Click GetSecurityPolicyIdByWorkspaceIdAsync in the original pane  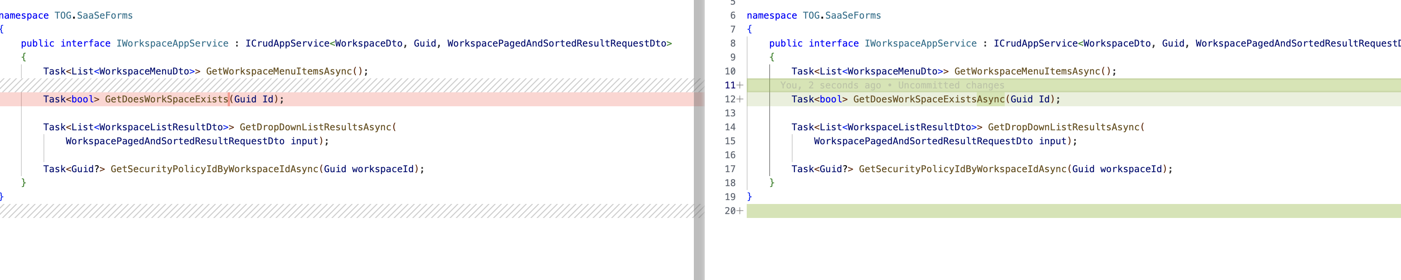214,169
